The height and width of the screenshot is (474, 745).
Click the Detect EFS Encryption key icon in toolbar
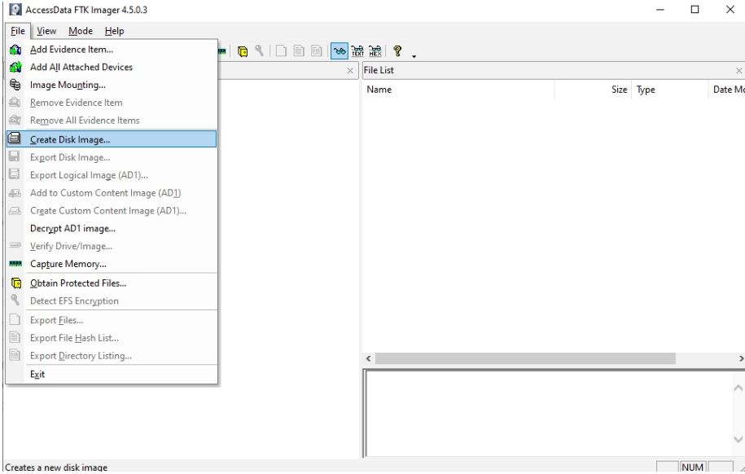[x=260, y=50]
